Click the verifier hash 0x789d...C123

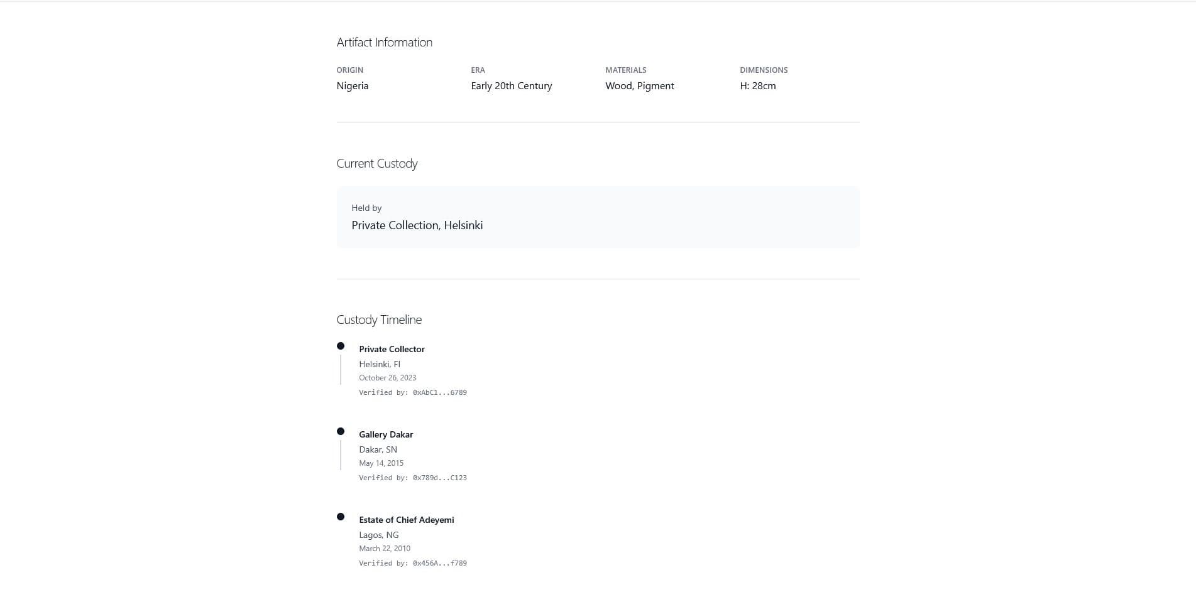[x=439, y=478]
